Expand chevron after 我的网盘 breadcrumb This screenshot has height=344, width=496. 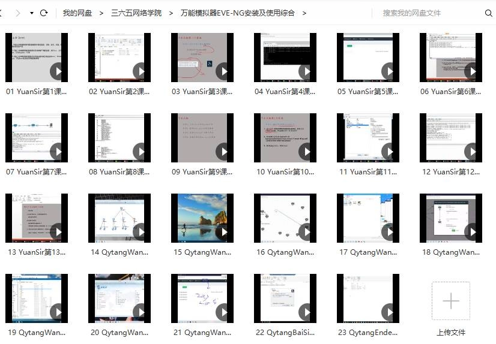point(101,13)
